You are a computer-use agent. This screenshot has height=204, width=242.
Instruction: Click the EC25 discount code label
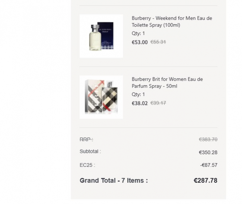coord(87,165)
